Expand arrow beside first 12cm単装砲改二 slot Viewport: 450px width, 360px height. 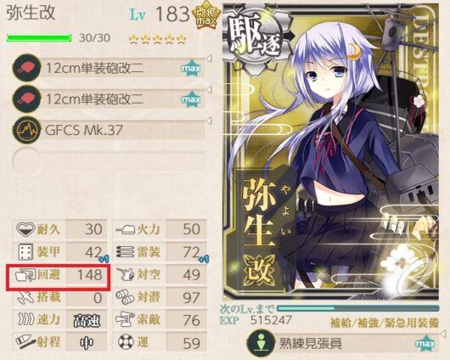pyautogui.click(x=209, y=59)
